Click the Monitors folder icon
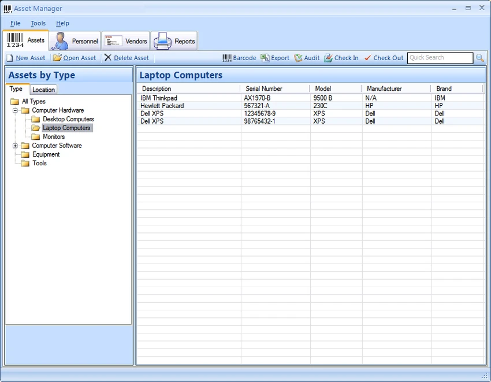The width and height of the screenshot is (491, 382). click(x=36, y=136)
